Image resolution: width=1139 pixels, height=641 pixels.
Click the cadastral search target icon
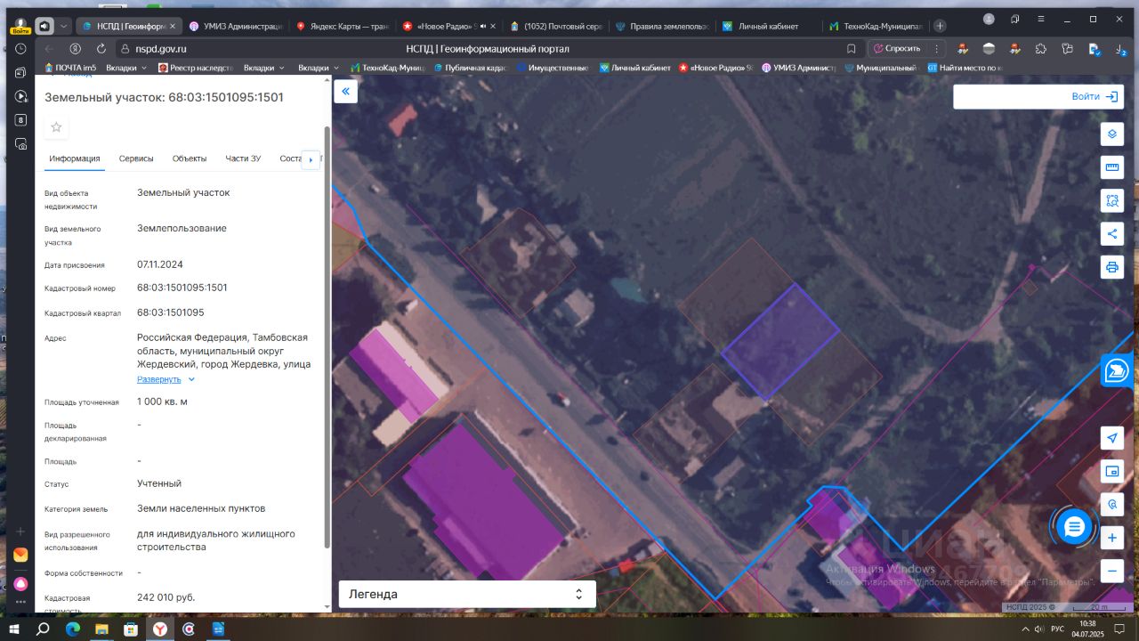coord(1111,504)
